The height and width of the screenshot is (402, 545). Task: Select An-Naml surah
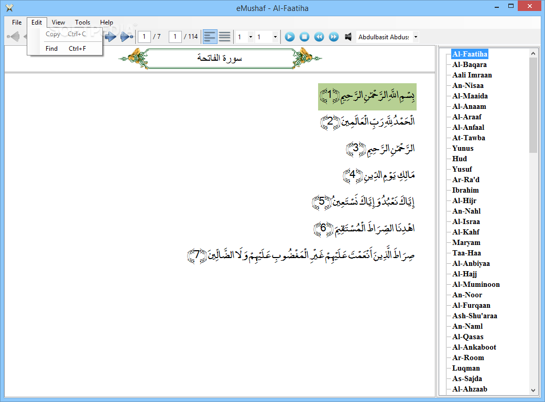(467, 326)
